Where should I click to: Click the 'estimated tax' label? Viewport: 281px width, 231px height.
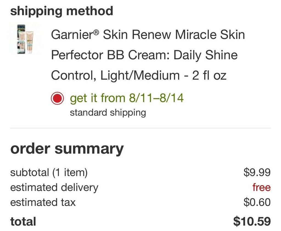[43, 202]
